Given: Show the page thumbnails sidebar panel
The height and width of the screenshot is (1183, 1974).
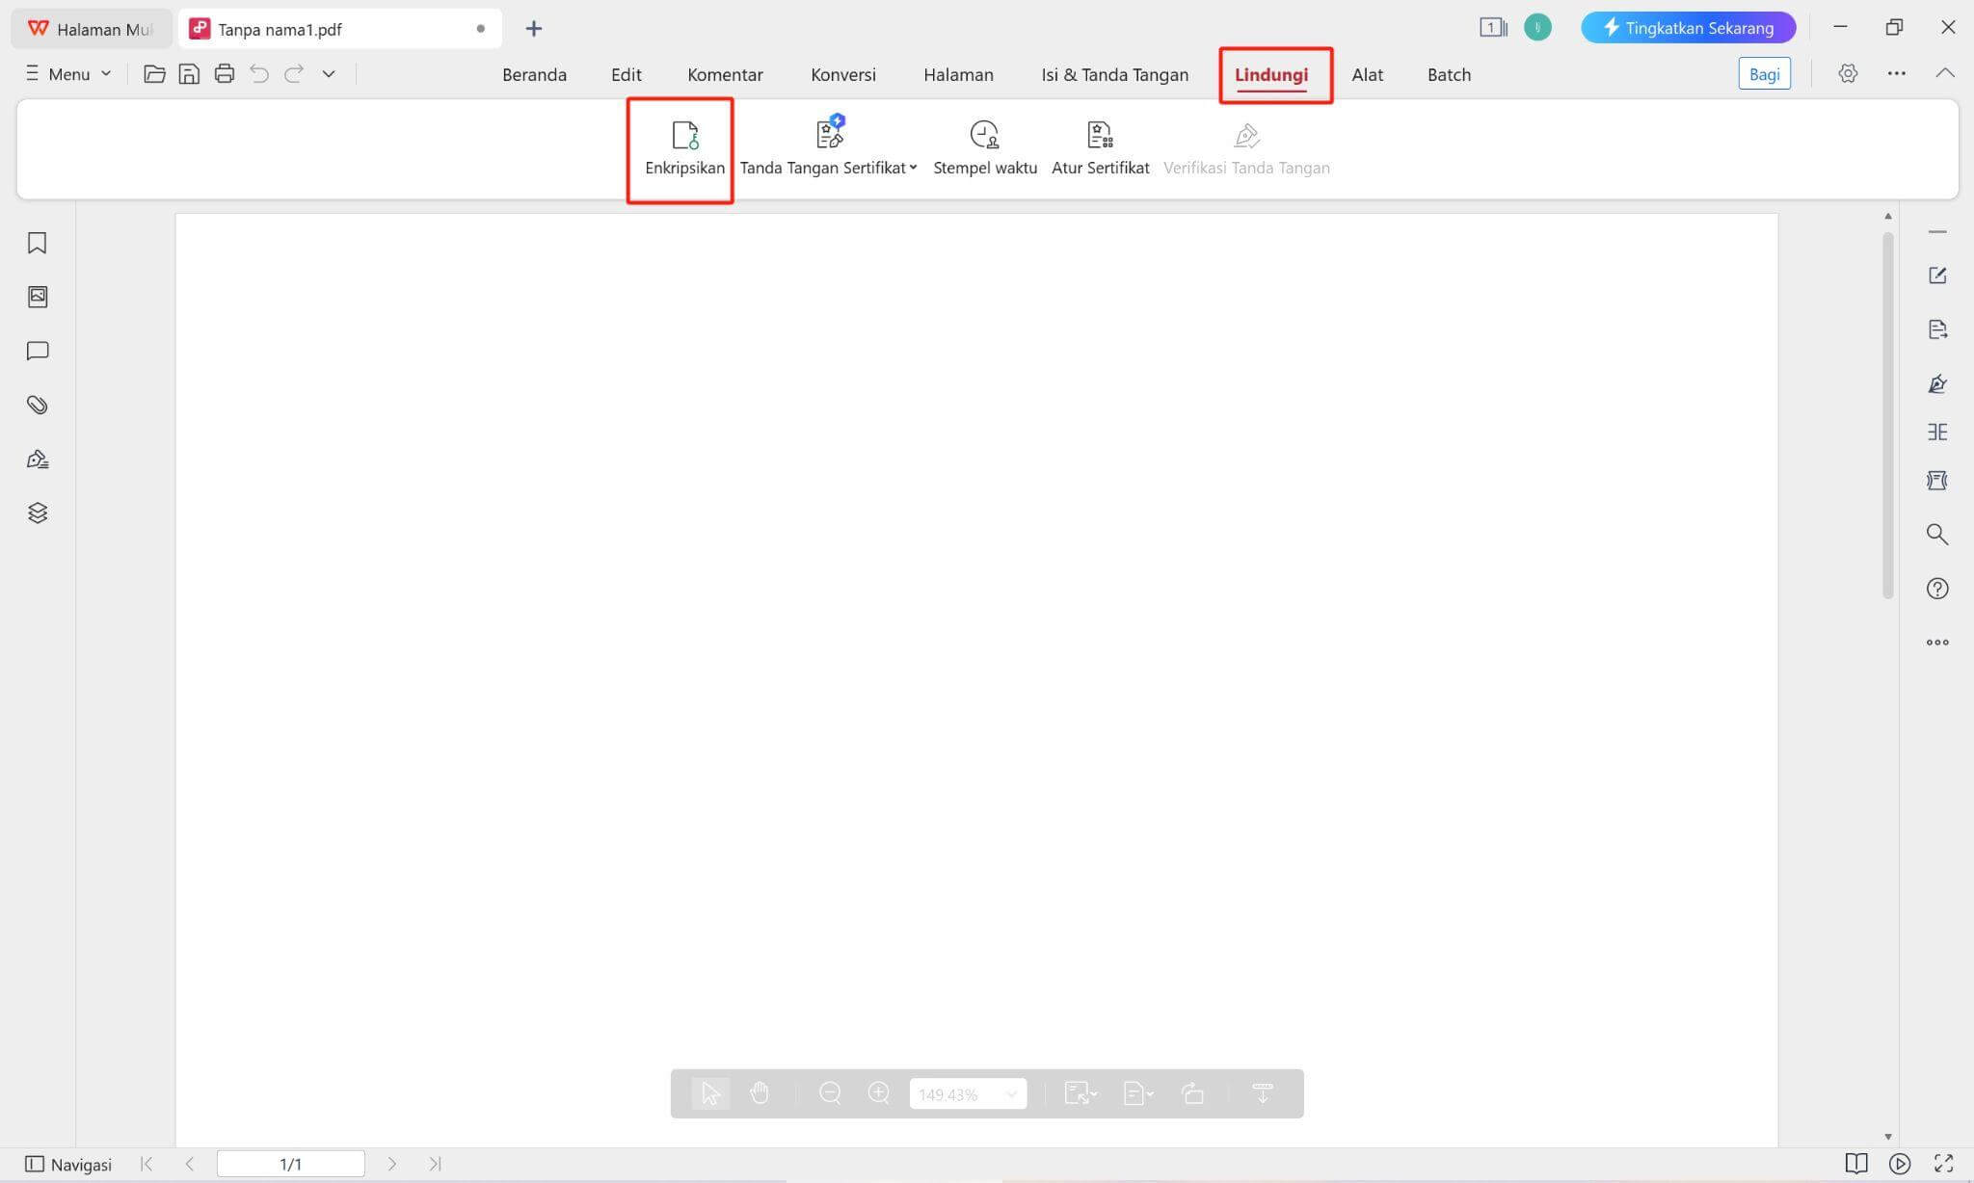Looking at the screenshot, I should [x=38, y=297].
